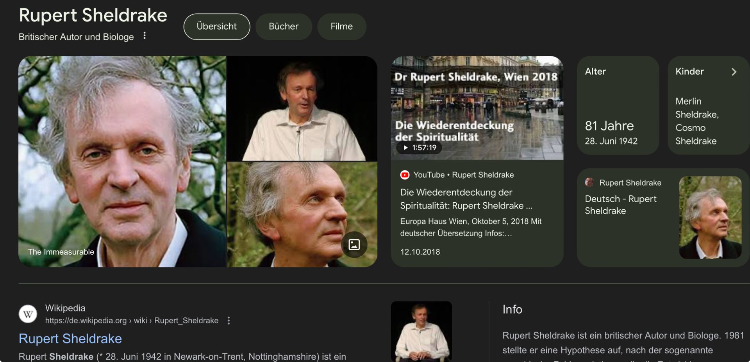The width and height of the screenshot is (750, 362).
Task: Open video title Die Wiederentdeckung der Spiritualität
Action: coord(466,199)
